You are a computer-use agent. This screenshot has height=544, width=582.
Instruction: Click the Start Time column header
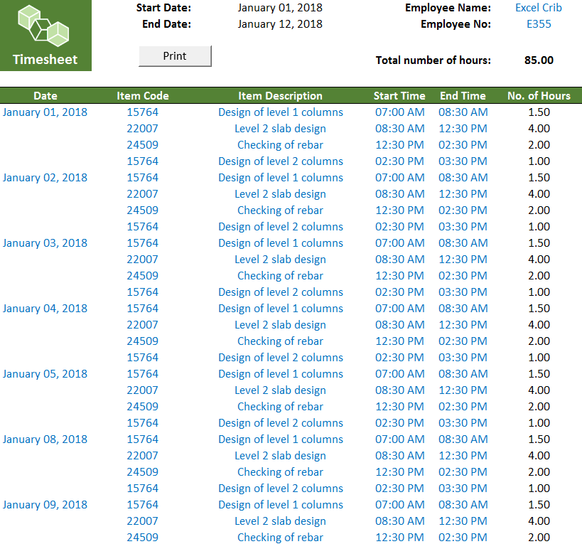pos(399,96)
